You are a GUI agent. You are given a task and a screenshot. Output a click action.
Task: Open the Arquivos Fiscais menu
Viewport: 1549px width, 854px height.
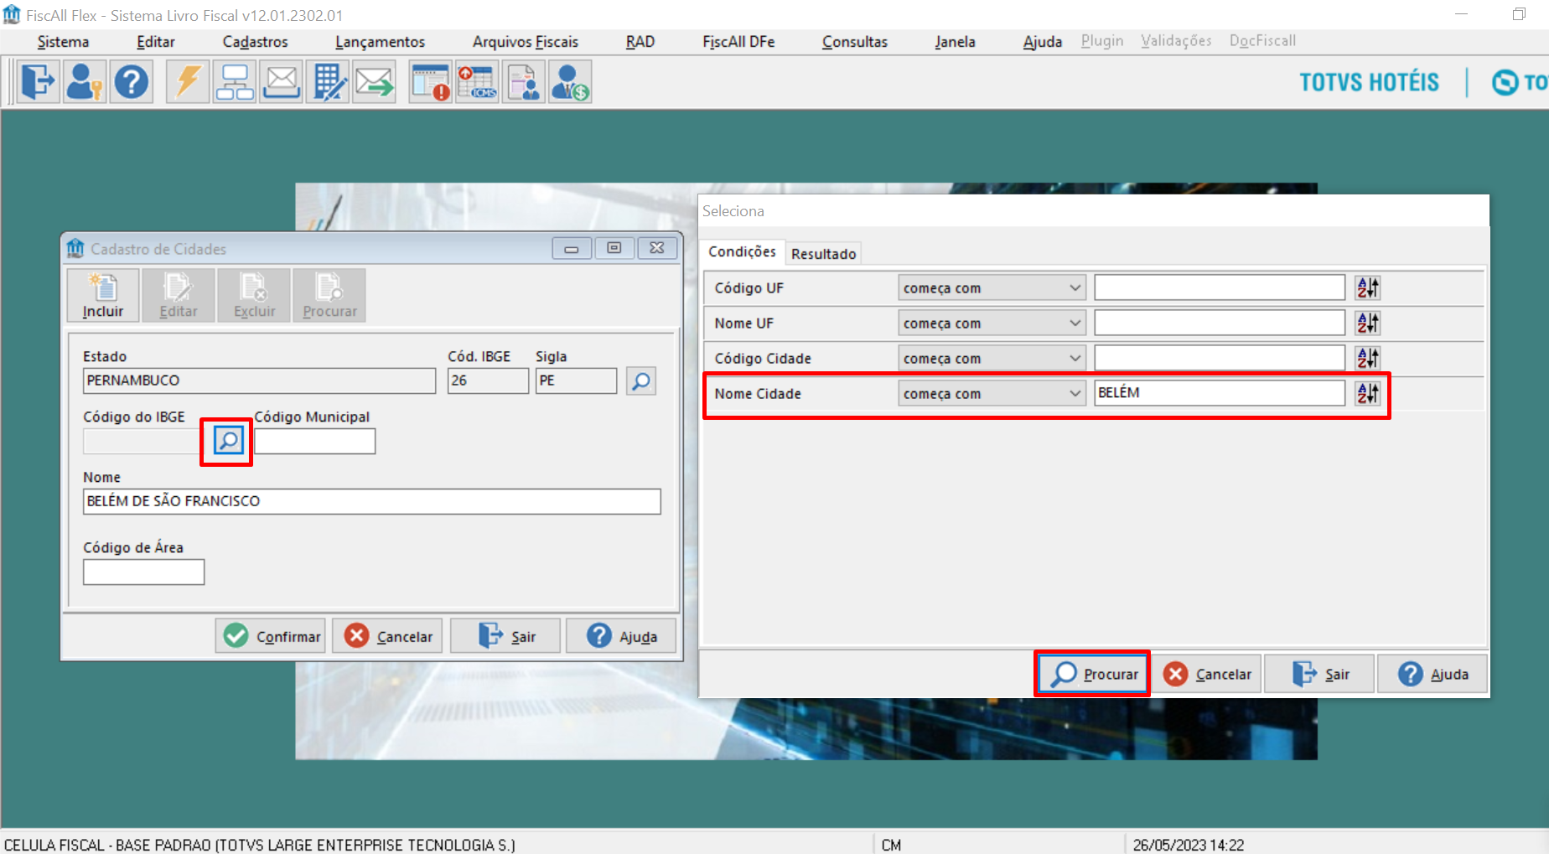click(x=526, y=41)
